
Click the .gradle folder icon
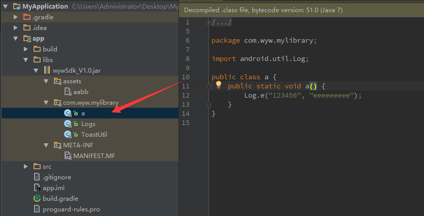(27, 17)
